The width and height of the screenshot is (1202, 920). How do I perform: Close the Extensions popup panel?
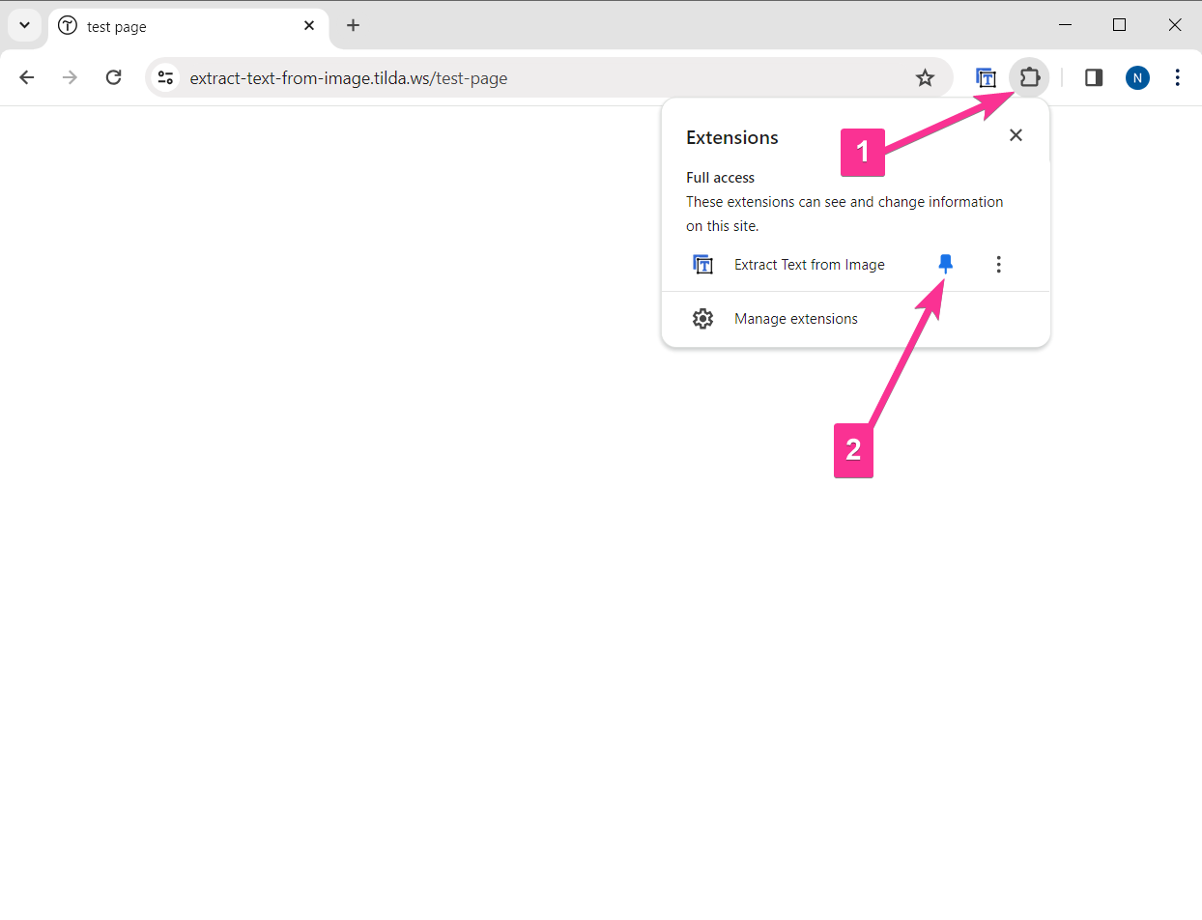pyautogui.click(x=1016, y=135)
